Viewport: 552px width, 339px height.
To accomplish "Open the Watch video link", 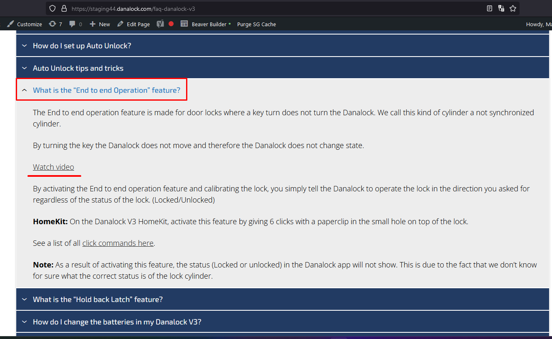I will click(x=53, y=167).
